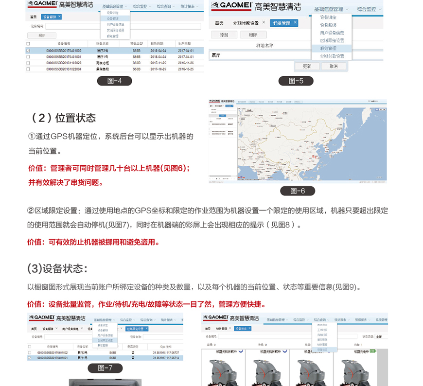Click the 解绑 button in Figure 4
Screen dimensions: 423x386
coord(41,35)
